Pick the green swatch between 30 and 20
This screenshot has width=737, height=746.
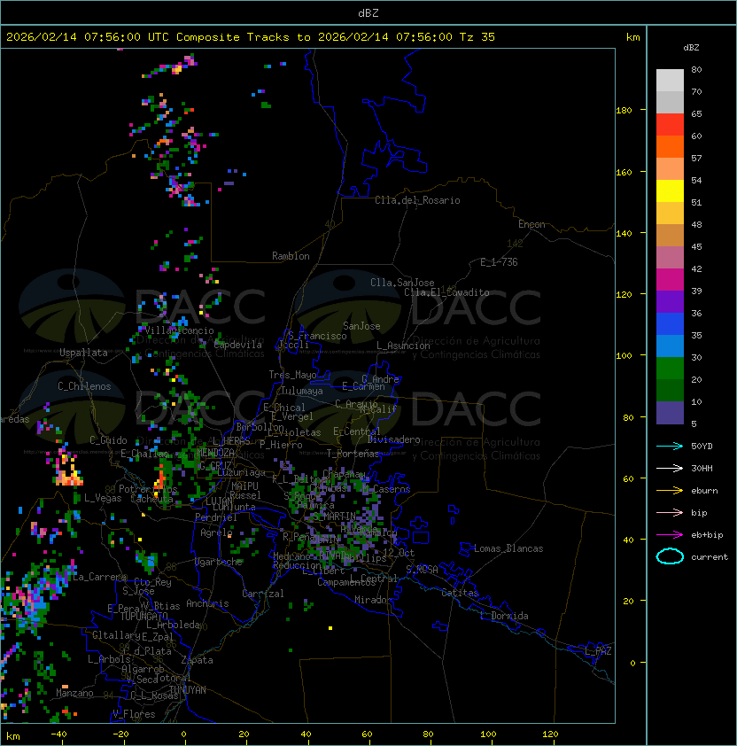click(670, 369)
